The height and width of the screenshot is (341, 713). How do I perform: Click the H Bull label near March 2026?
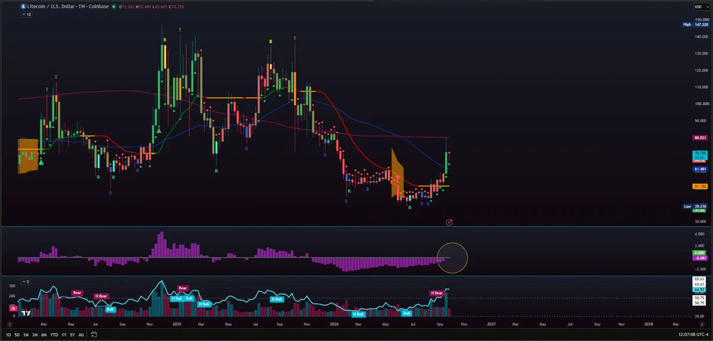(x=358, y=314)
